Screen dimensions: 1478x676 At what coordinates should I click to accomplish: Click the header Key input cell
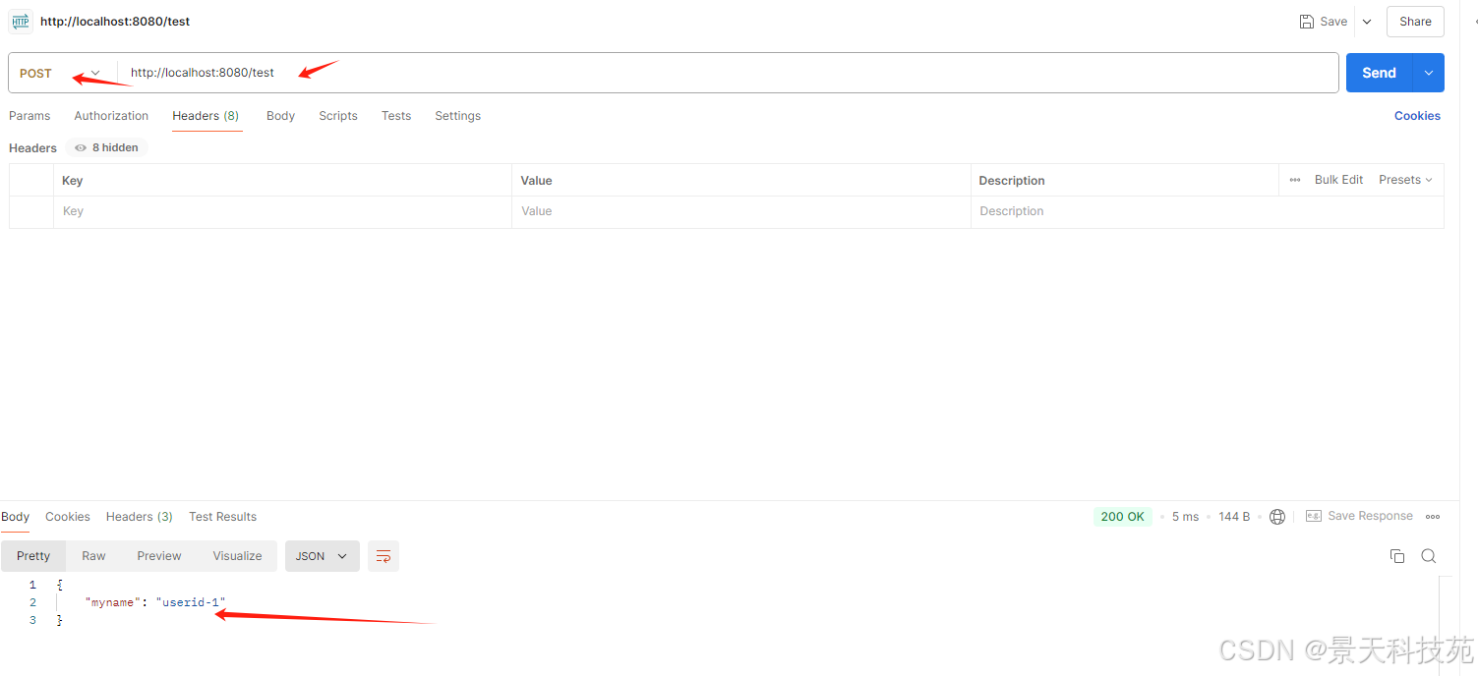coord(282,212)
